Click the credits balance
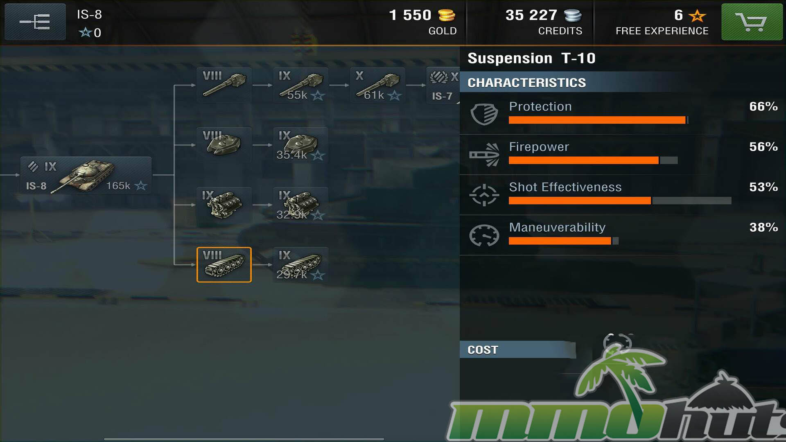 point(544,22)
